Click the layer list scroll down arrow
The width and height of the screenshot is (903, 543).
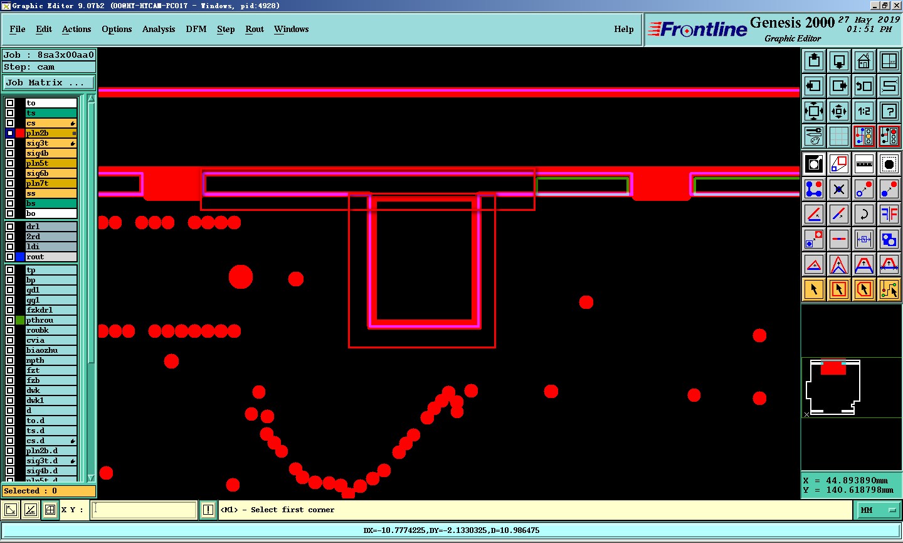[91, 478]
